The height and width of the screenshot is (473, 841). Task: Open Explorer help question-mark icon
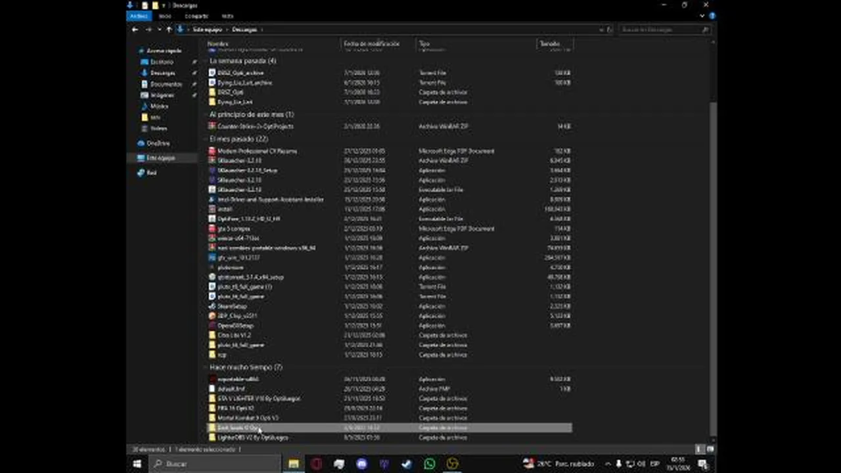tap(712, 16)
